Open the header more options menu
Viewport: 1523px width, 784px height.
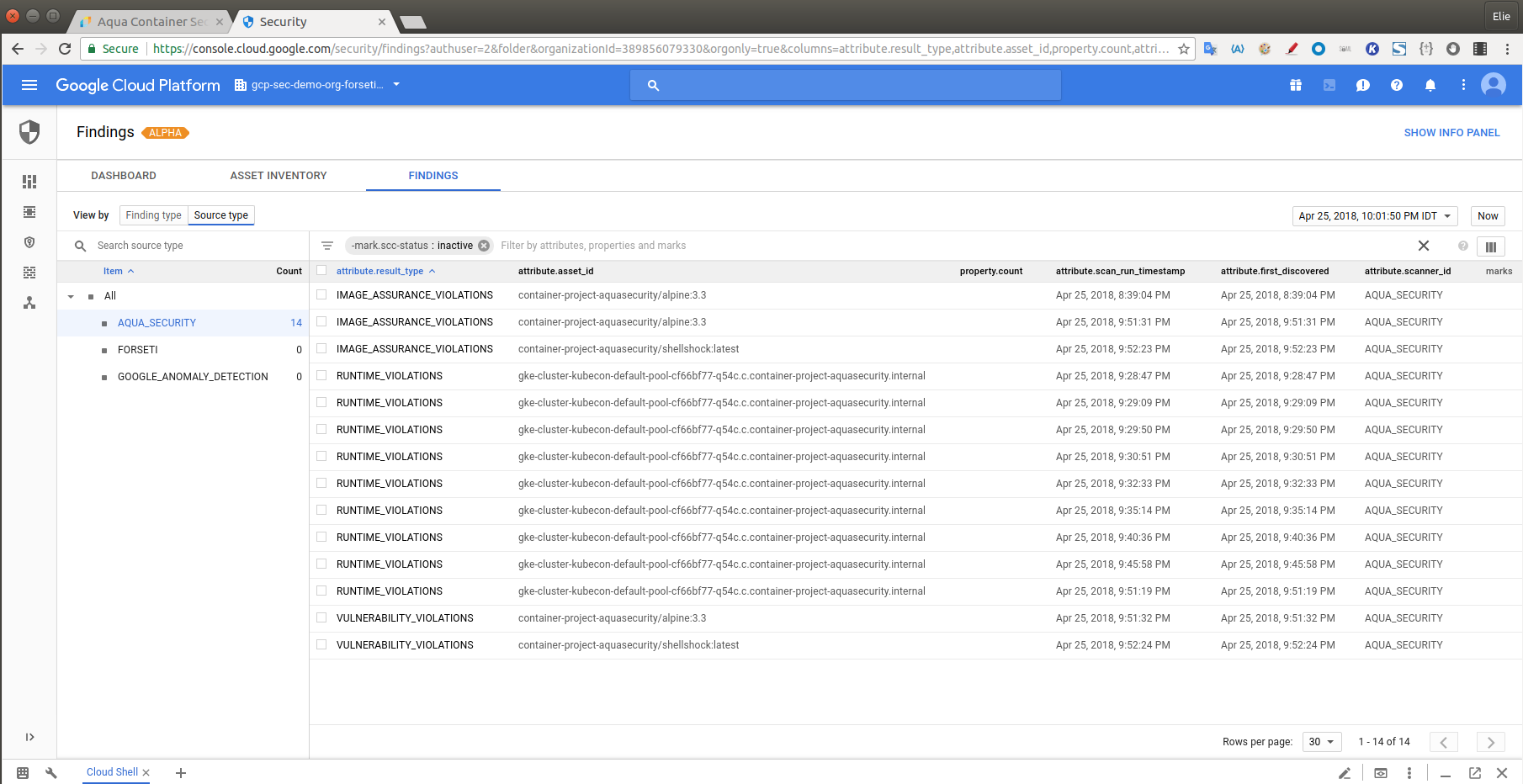pos(1463,85)
